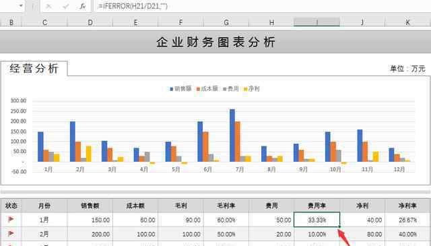Click the 费用 table header

click(271, 206)
